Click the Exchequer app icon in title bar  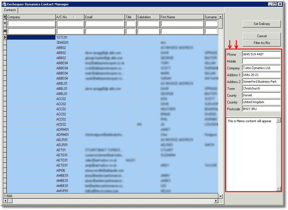pyautogui.click(x=5, y=4)
